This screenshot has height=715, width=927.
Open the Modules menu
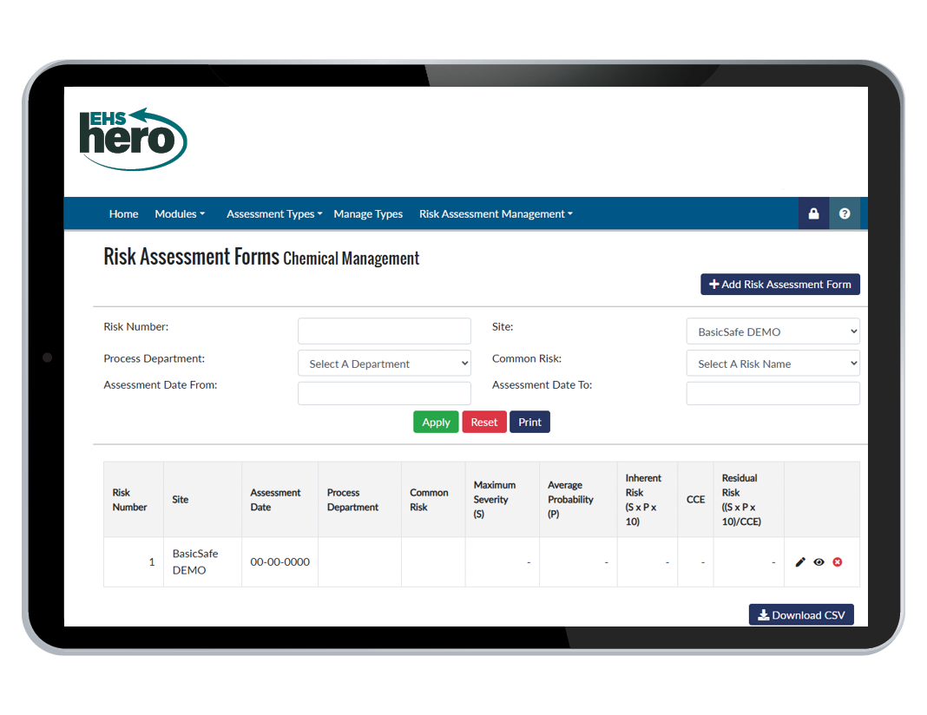click(180, 213)
